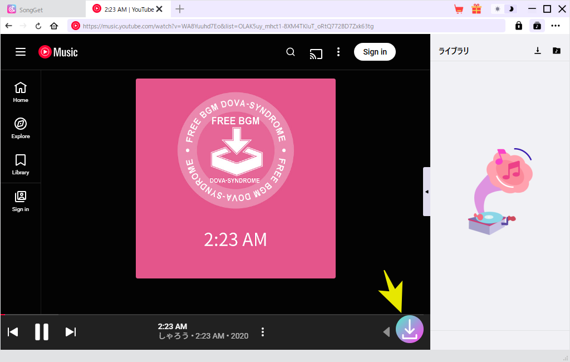Click the Cast to device icon

[316, 53]
